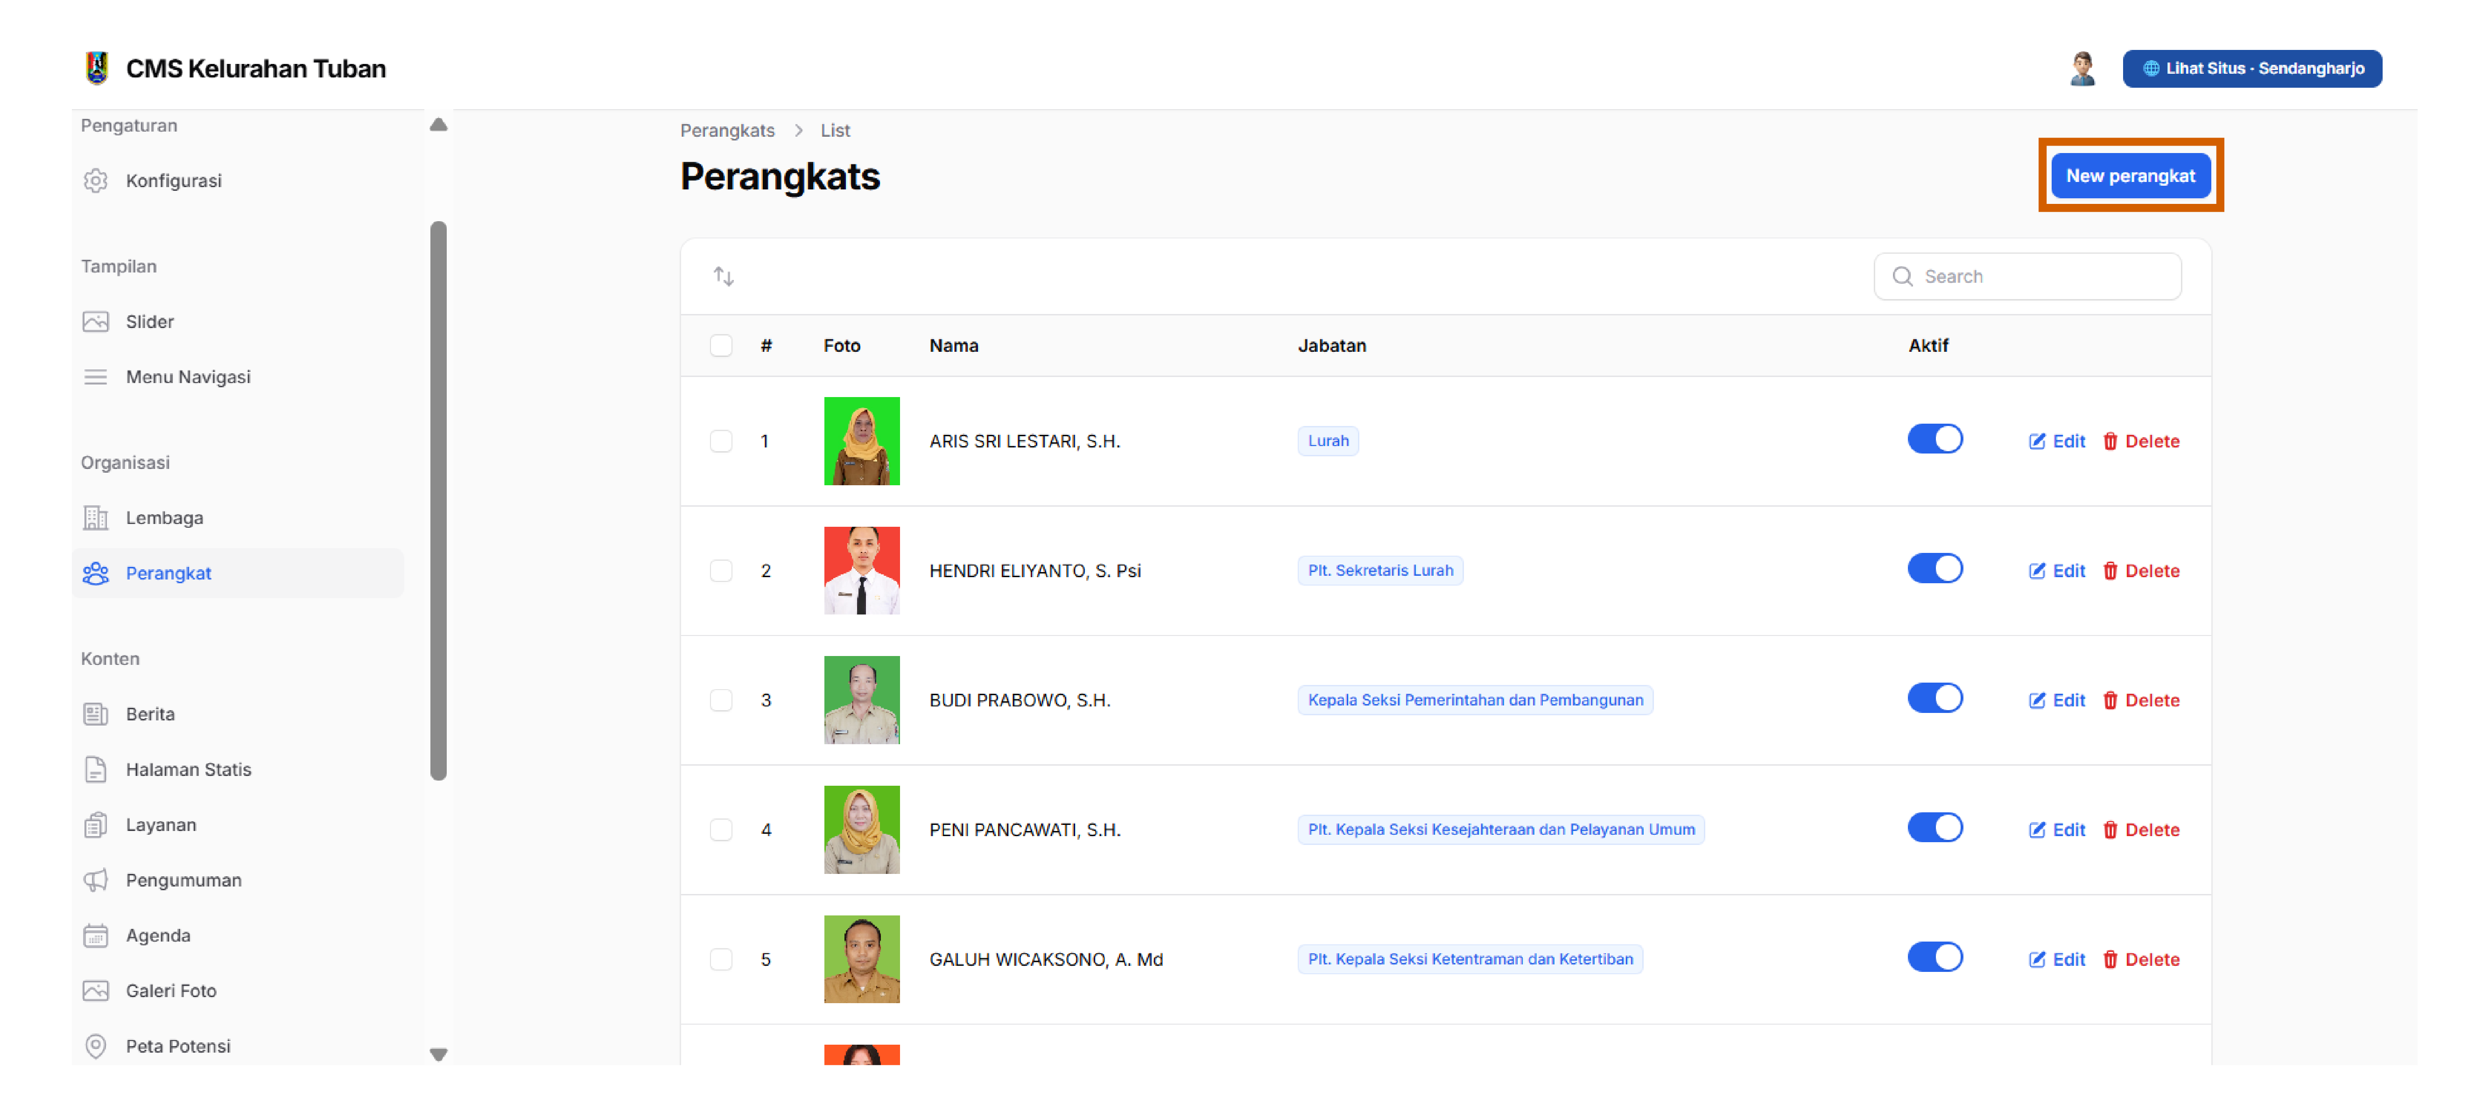Go to Menu Navigasi in sidebar
This screenshot has width=2490, height=1110.
[x=238, y=377]
